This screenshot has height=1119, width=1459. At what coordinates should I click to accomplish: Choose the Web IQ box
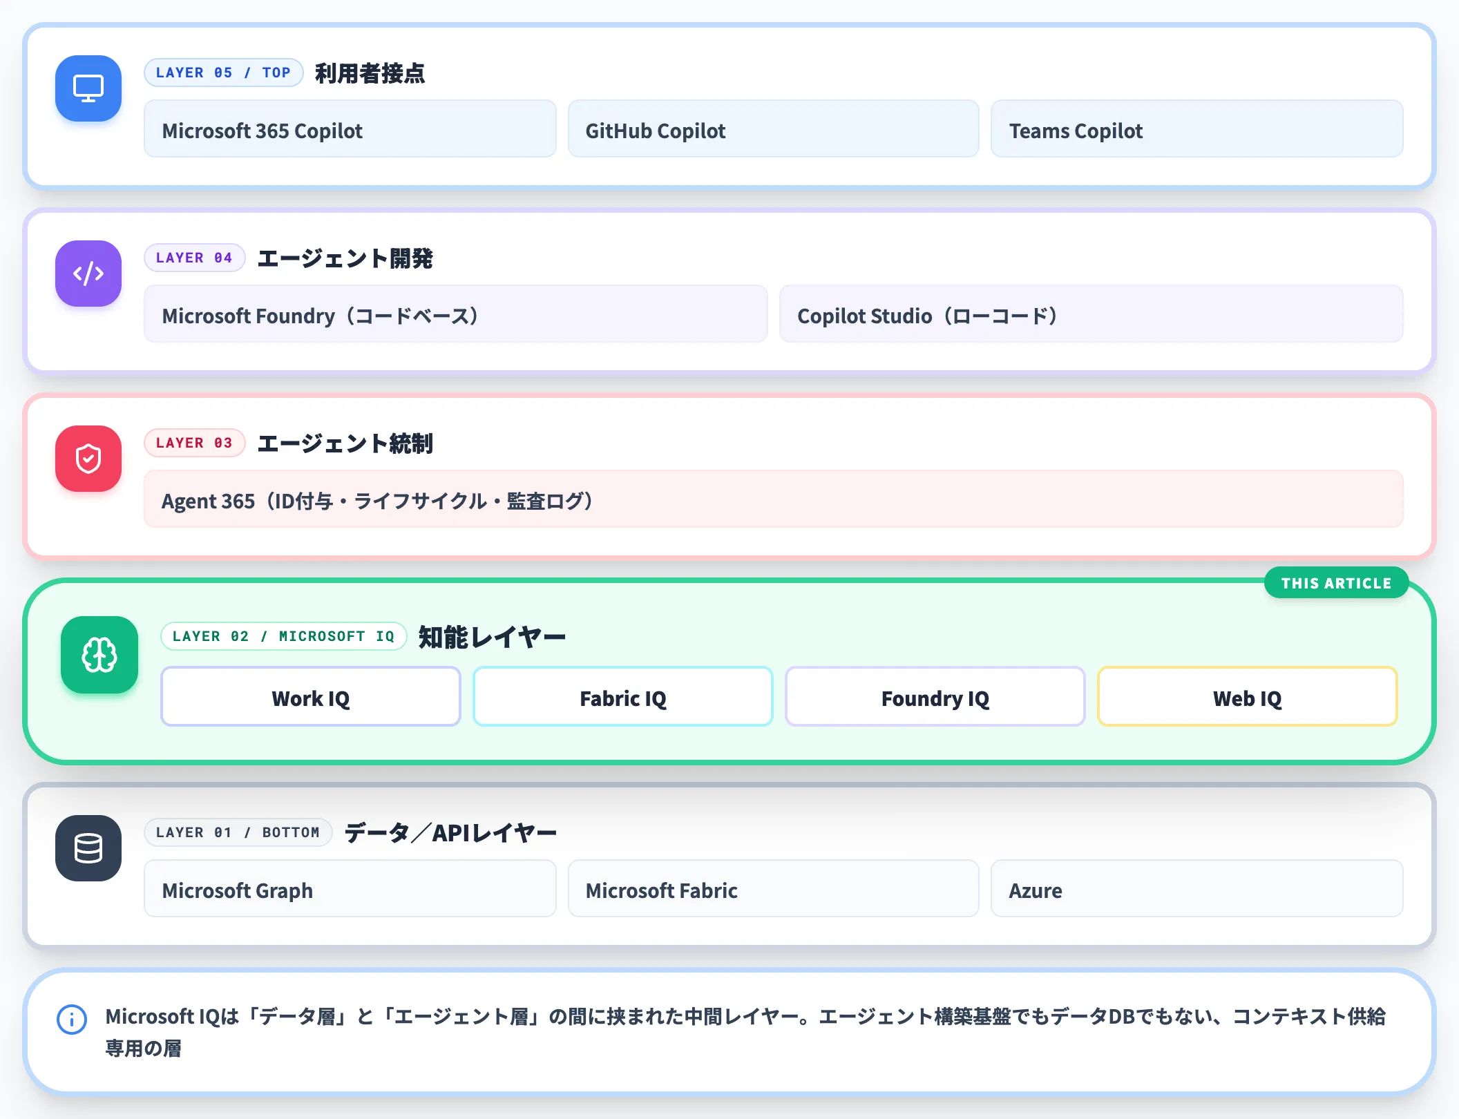(1248, 697)
